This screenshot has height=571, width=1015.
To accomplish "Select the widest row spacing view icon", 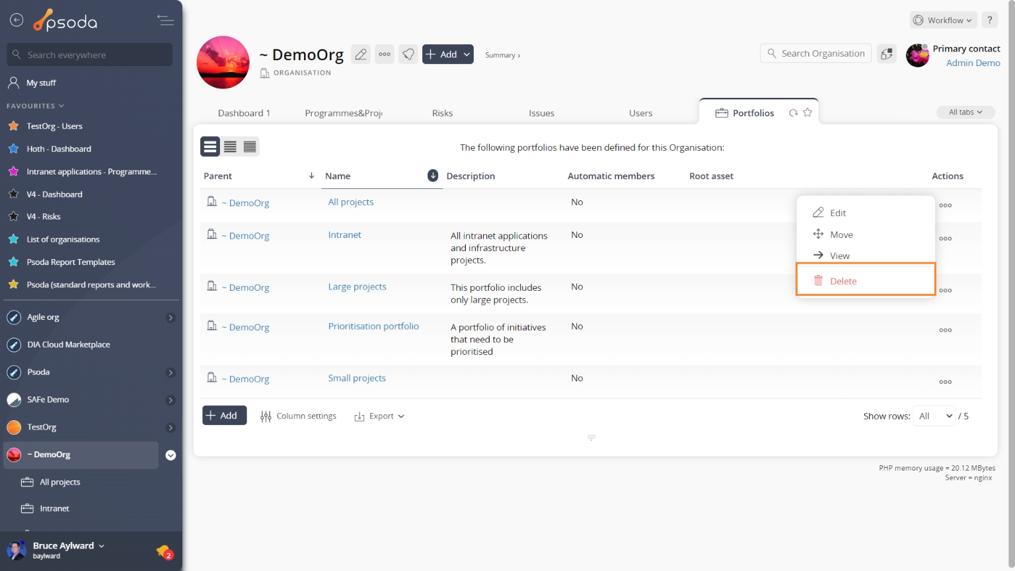I will tap(210, 147).
